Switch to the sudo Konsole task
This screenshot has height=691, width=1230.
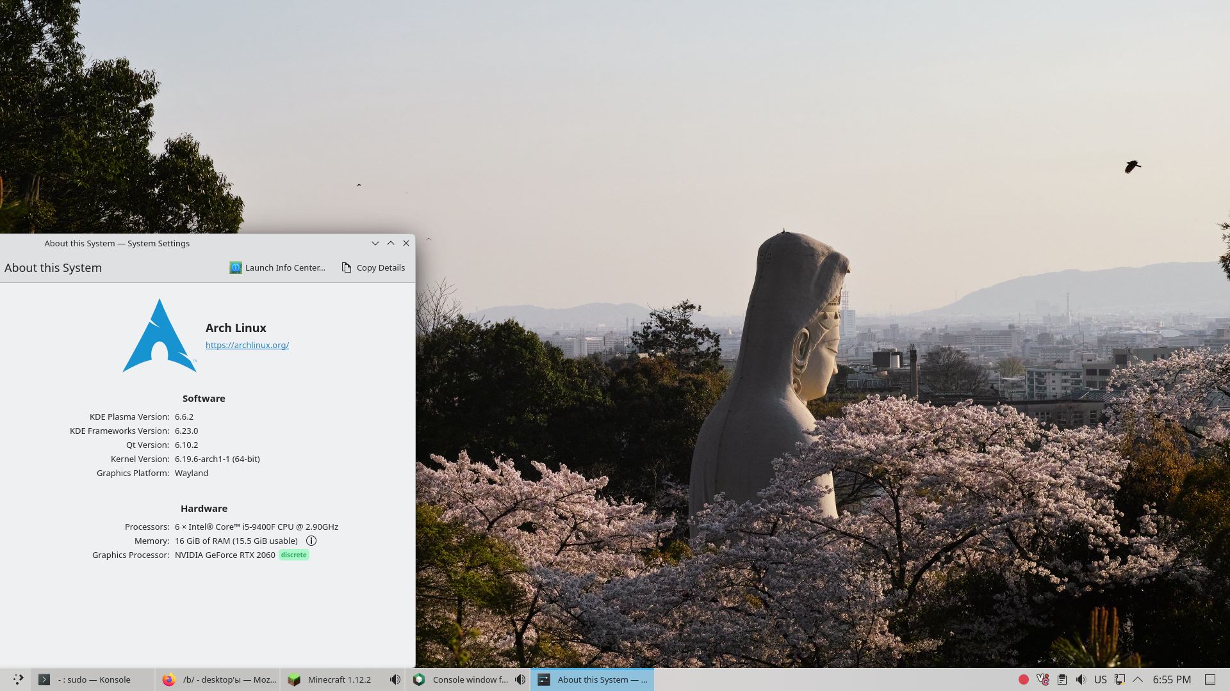point(93,679)
